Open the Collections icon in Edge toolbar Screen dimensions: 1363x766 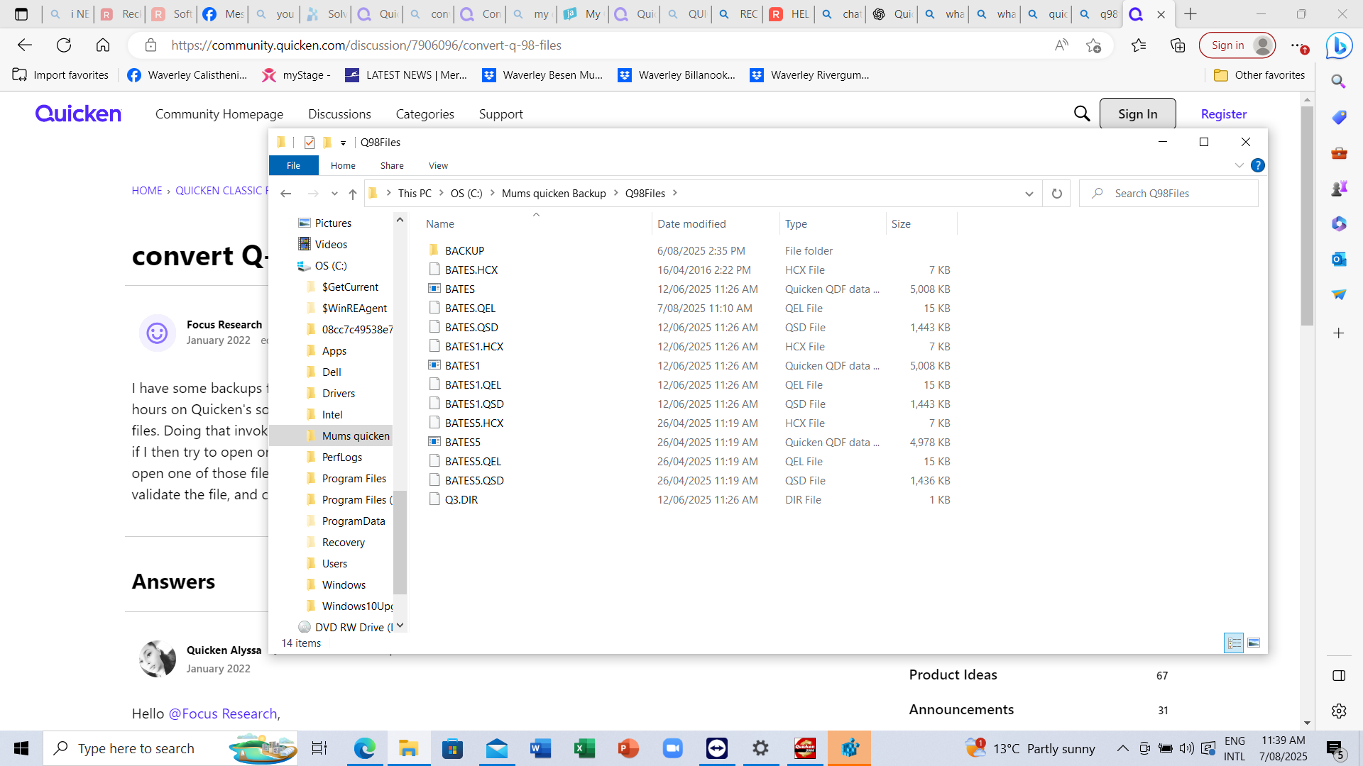[1178, 45]
